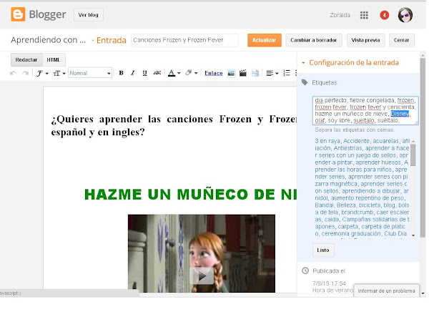Collapse Configuración de la entrada panel

(x=303, y=63)
